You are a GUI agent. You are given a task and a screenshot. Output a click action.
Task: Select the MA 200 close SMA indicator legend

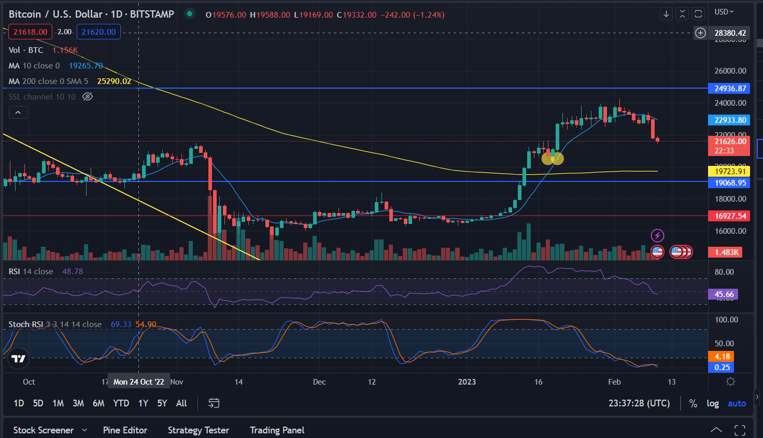[x=48, y=81]
